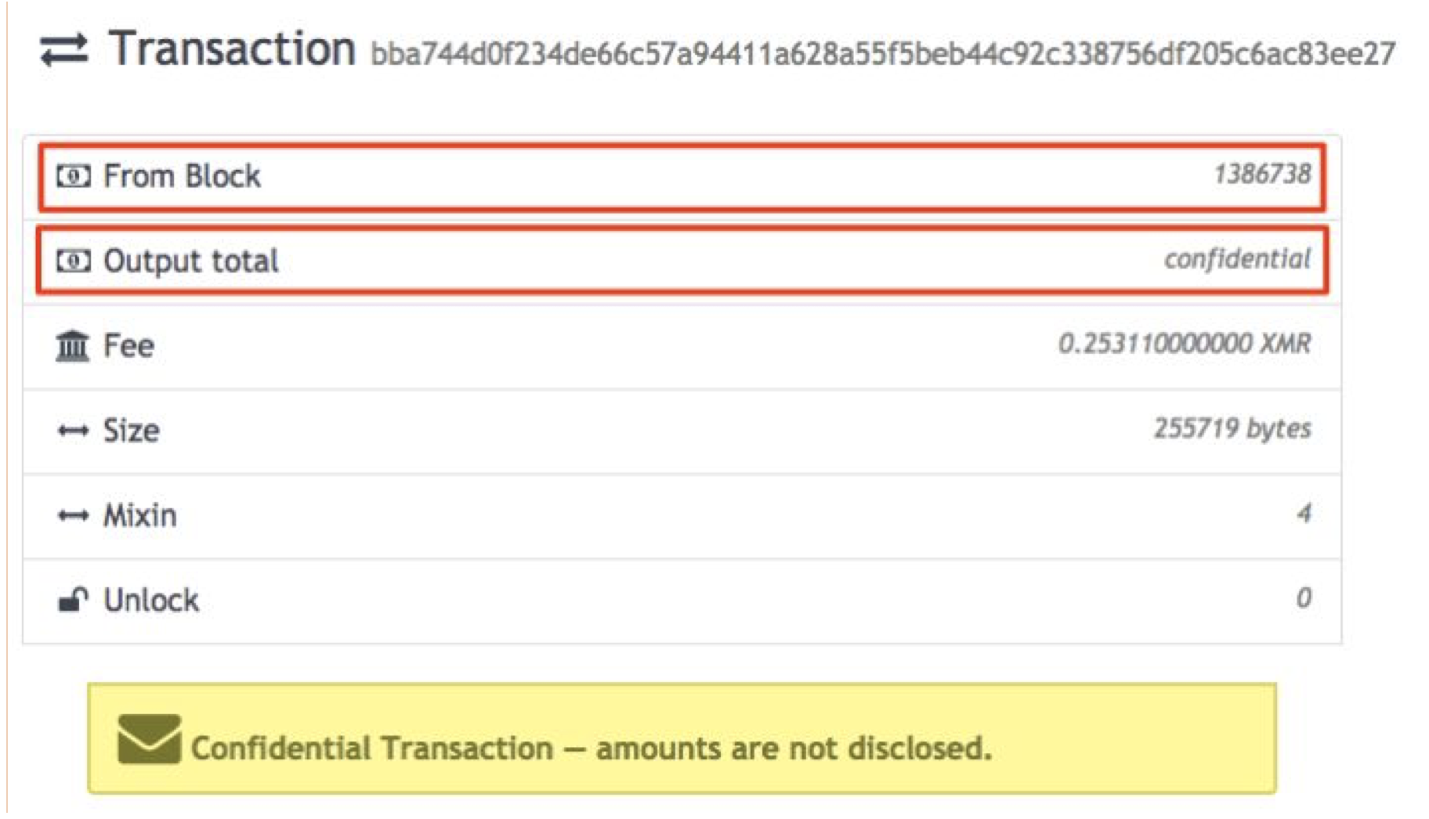
Task: Click the envelope icon in yellow notice
Action: coord(149,739)
